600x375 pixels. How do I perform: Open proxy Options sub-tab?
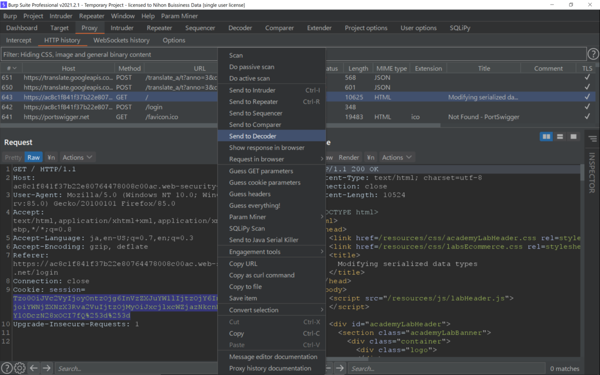pos(174,40)
